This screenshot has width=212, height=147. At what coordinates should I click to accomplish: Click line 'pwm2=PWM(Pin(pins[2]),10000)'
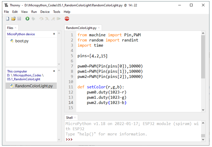[110, 76]
